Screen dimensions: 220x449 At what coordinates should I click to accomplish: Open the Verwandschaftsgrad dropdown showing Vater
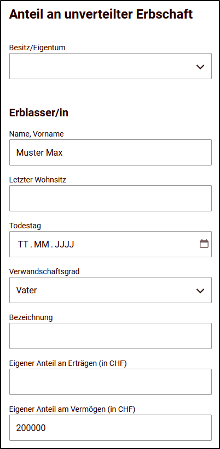coord(111,290)
